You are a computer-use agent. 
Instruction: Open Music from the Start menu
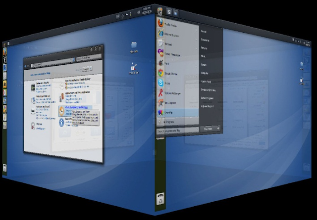click(x=203, y=56)
